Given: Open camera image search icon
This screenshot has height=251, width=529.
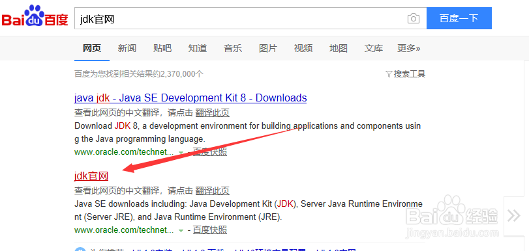Looking at the screenshot, I should (x=414, y=18).
